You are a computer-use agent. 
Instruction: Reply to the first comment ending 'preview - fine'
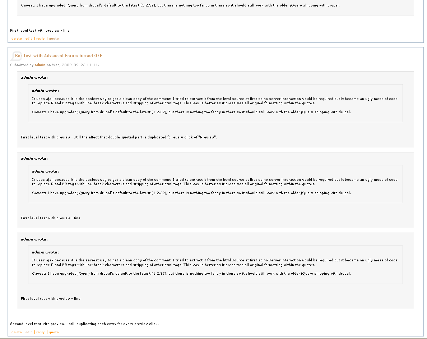point(40,38)
